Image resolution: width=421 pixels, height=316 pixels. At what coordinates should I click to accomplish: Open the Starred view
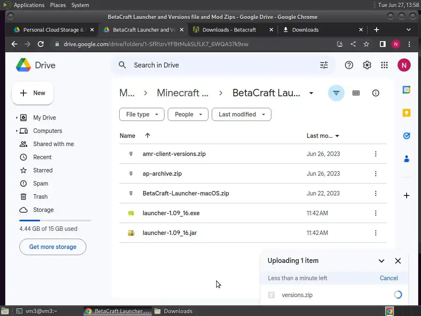(x=43, y=170)
